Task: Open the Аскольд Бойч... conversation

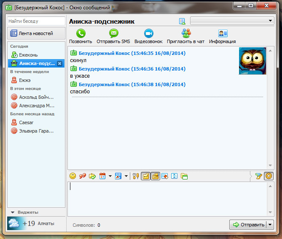Action: pos(36,97)
